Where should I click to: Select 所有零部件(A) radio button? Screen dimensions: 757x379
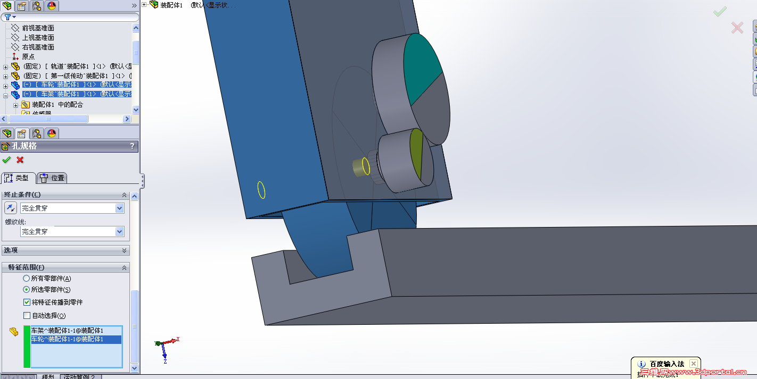click(x=27, y=279)
